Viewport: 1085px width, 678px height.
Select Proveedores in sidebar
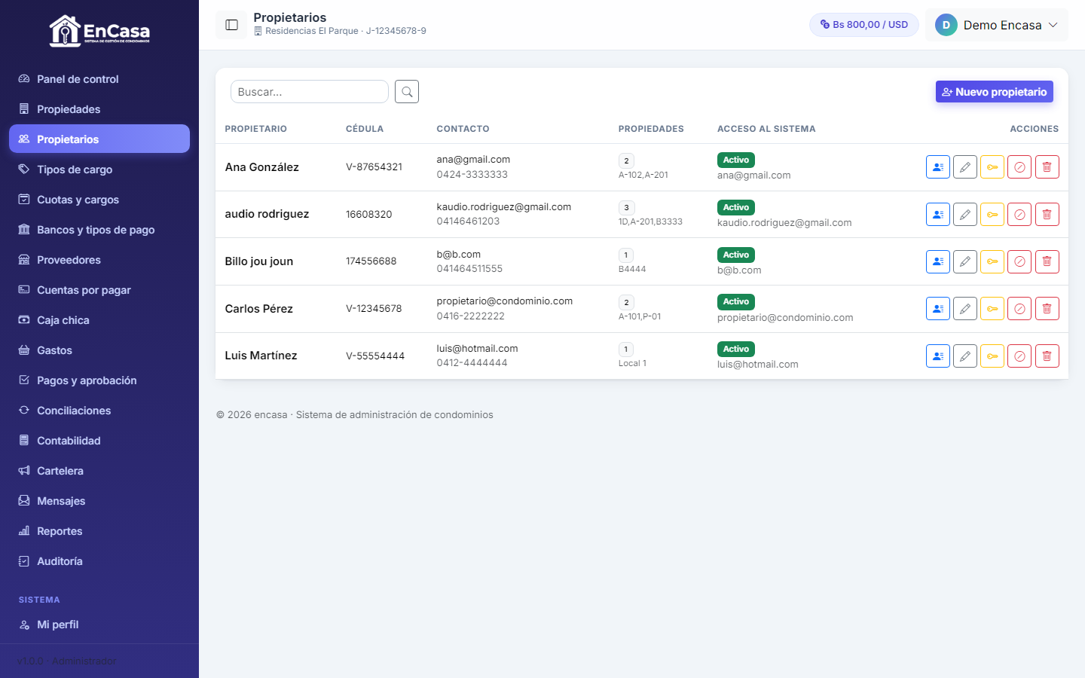point(99,260)
